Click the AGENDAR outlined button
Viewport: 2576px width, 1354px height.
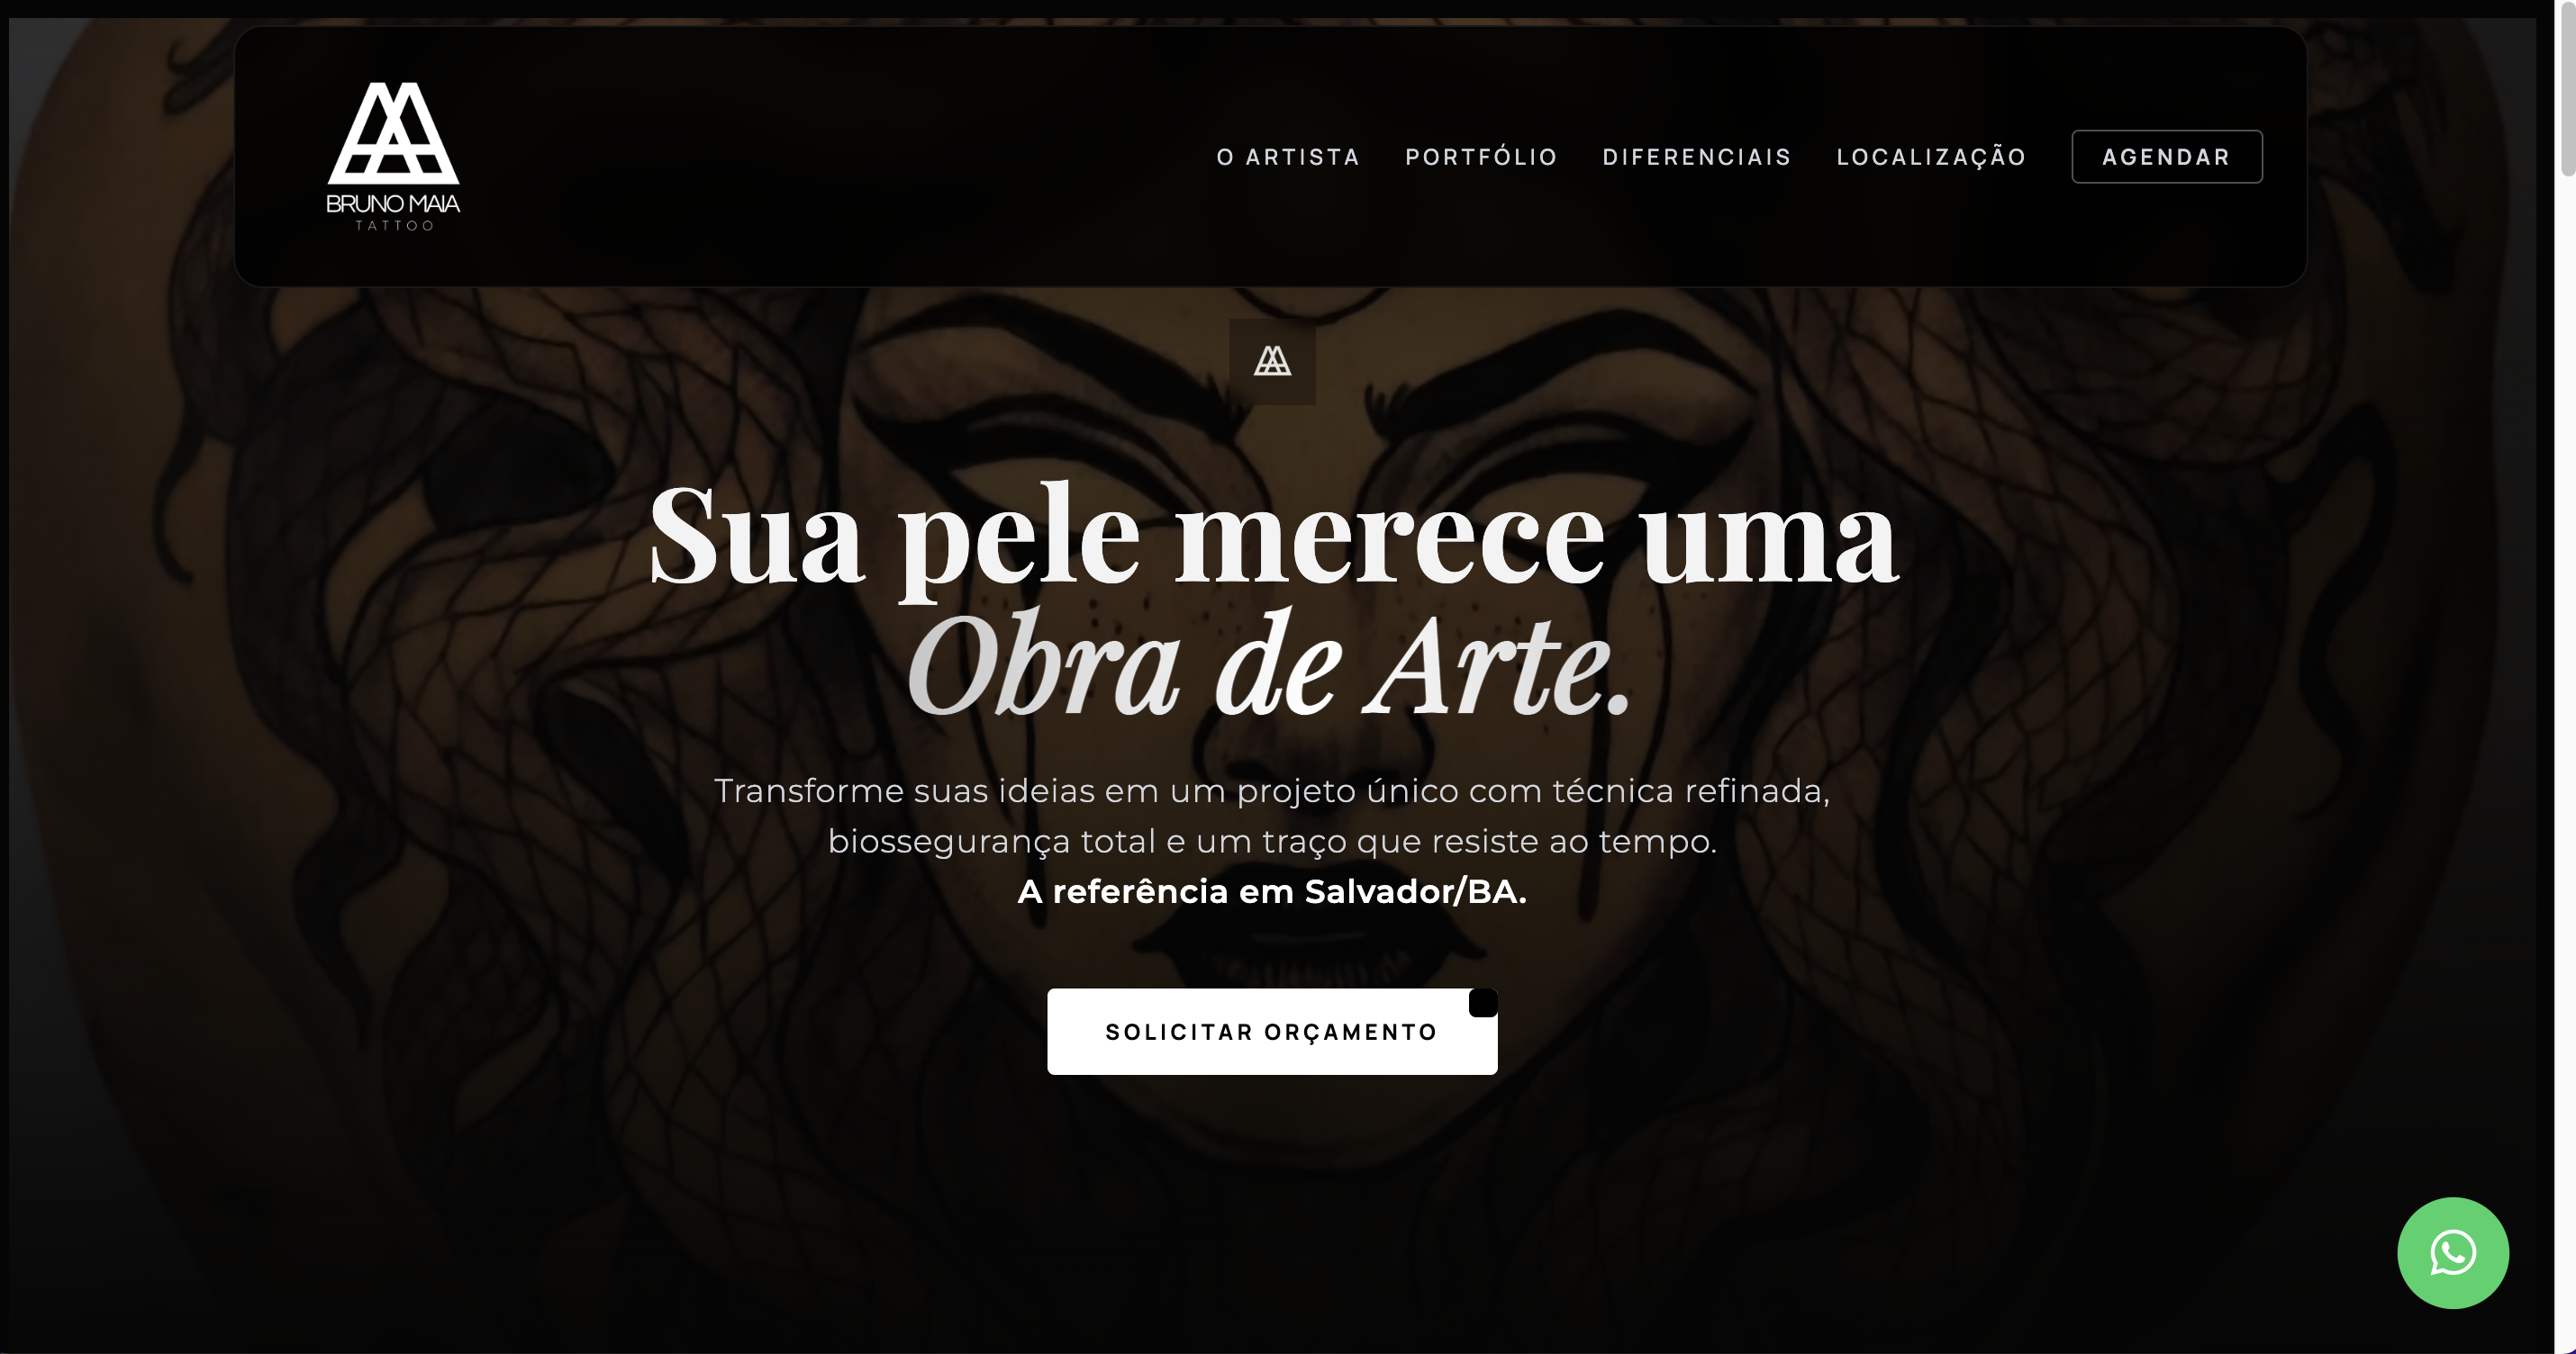click(2167, 157)
